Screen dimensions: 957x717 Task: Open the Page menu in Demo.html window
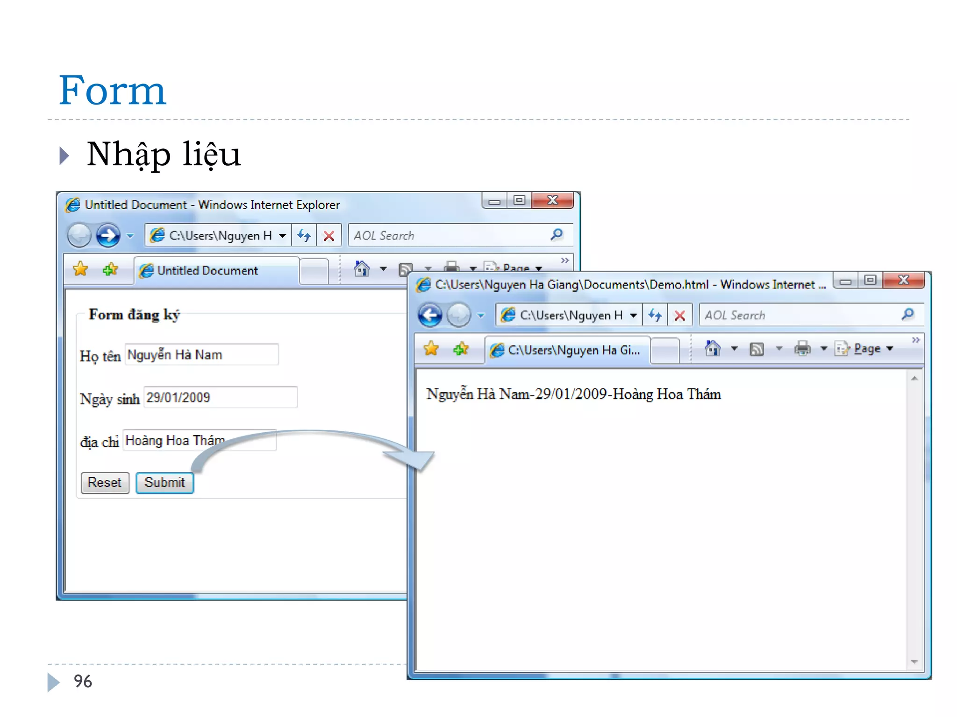[864, 349]
